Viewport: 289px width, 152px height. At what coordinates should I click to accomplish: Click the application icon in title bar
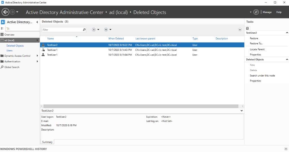click(x=3, y=2)
